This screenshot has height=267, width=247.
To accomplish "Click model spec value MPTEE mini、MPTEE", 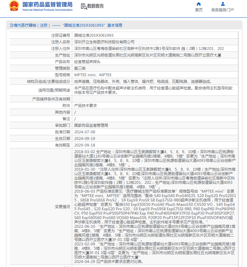I will pyautogui.click(x=93, y=75).
